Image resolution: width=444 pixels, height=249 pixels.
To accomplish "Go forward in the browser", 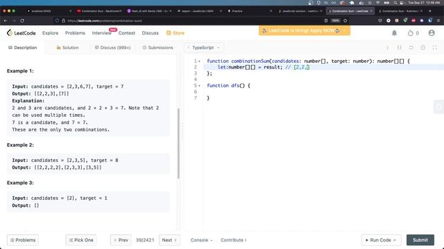I will (14, 21).
